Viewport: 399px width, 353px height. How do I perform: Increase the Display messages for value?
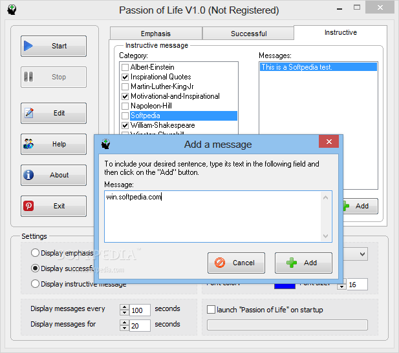click(124, 323)
